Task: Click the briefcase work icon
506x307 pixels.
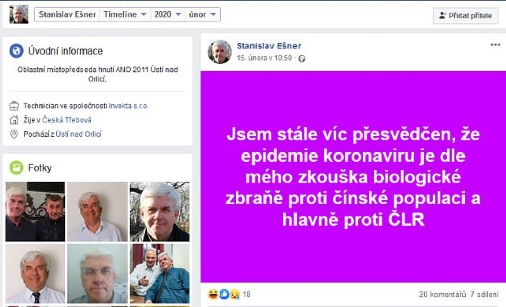Action: click(14, 106)
